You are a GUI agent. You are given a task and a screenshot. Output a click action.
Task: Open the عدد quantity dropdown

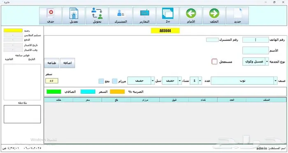(x=200, y=81)
